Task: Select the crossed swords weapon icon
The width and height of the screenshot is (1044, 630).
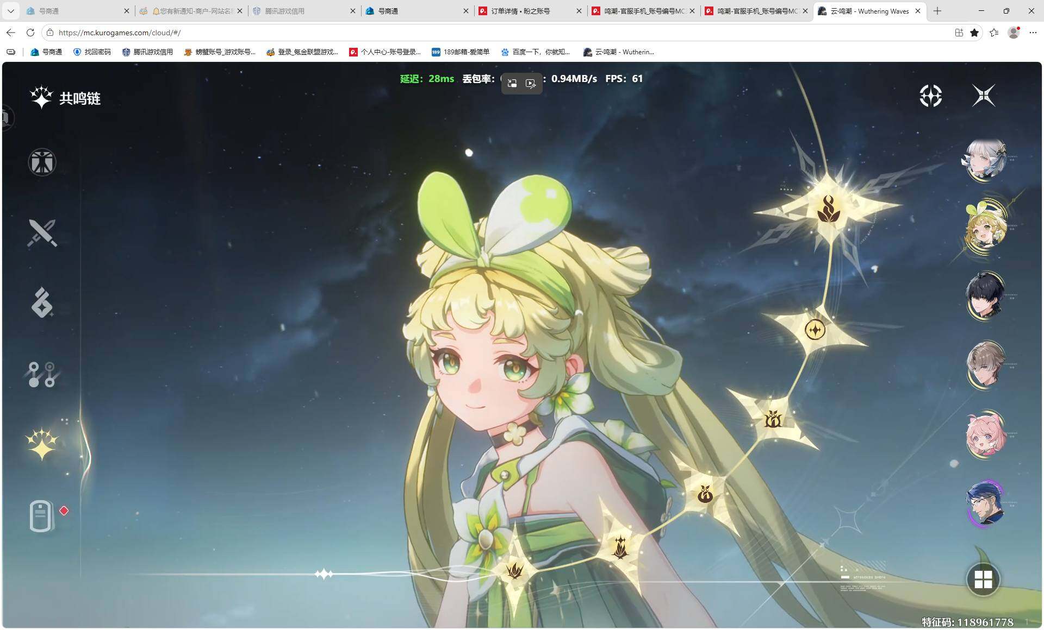Action: tap(42, 232)
